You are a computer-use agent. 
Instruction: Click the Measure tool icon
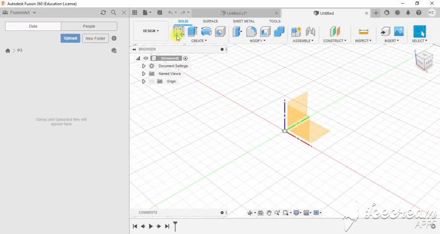point(363,32)
